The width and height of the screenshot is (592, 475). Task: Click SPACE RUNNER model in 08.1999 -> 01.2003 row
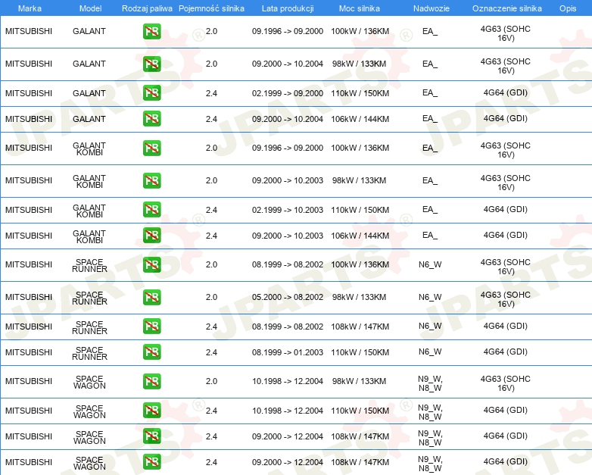pos(89,353)
